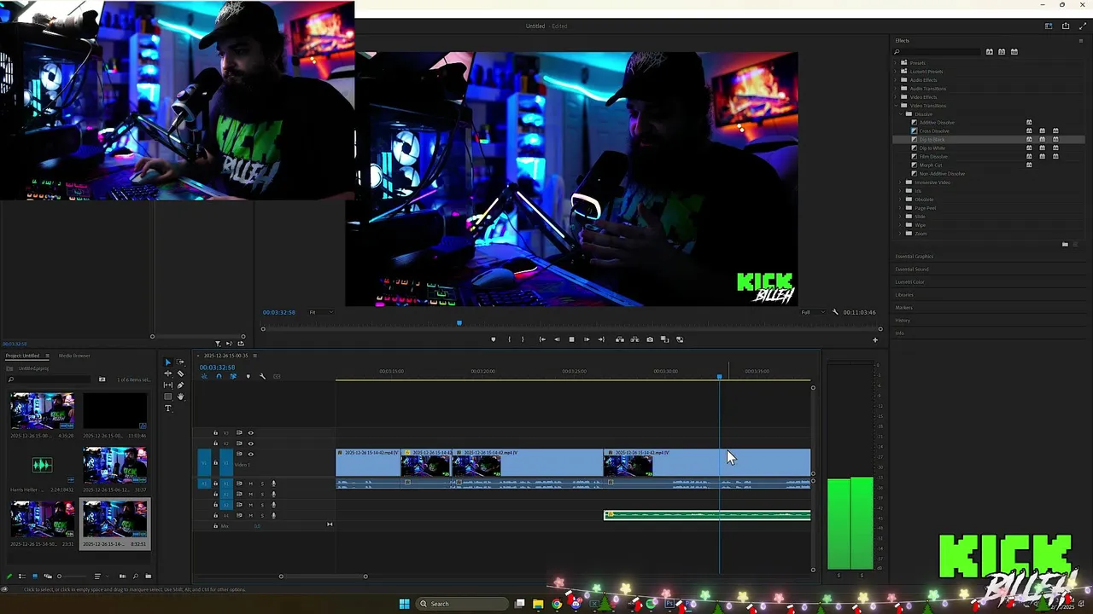Viewport: 1093px width, 614px height.
Task: Click the Lift button in Program monitor
Action: (x=620, y=339)
